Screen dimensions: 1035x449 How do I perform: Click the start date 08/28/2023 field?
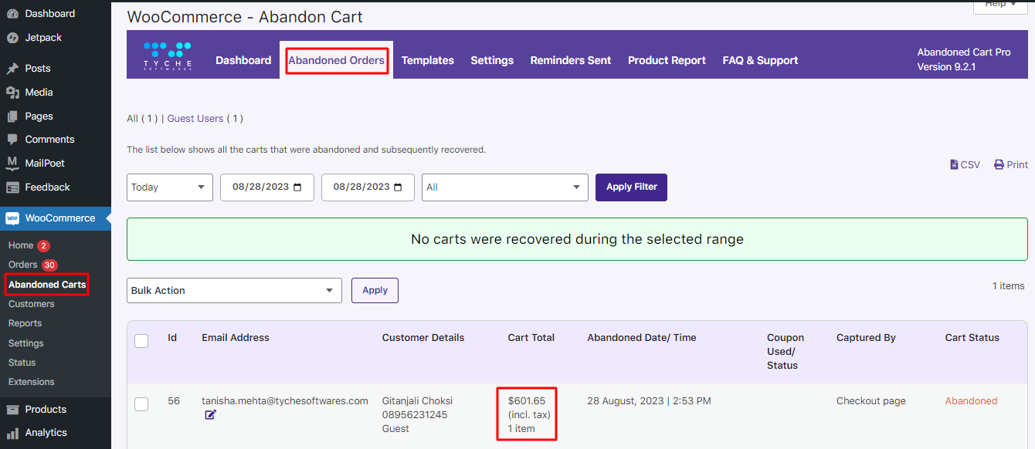pyautogui.click(x=267, y=187)
